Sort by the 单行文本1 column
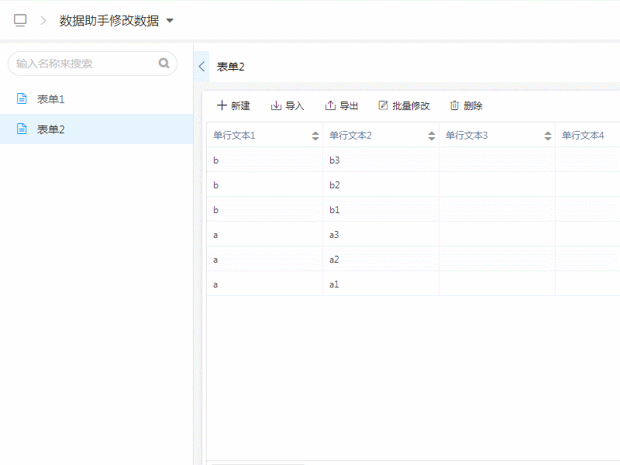Viewport: 620px width, 465px height. click(315, 136)
